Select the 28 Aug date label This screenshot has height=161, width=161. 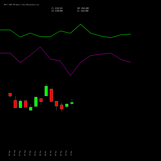pos(25,153)
